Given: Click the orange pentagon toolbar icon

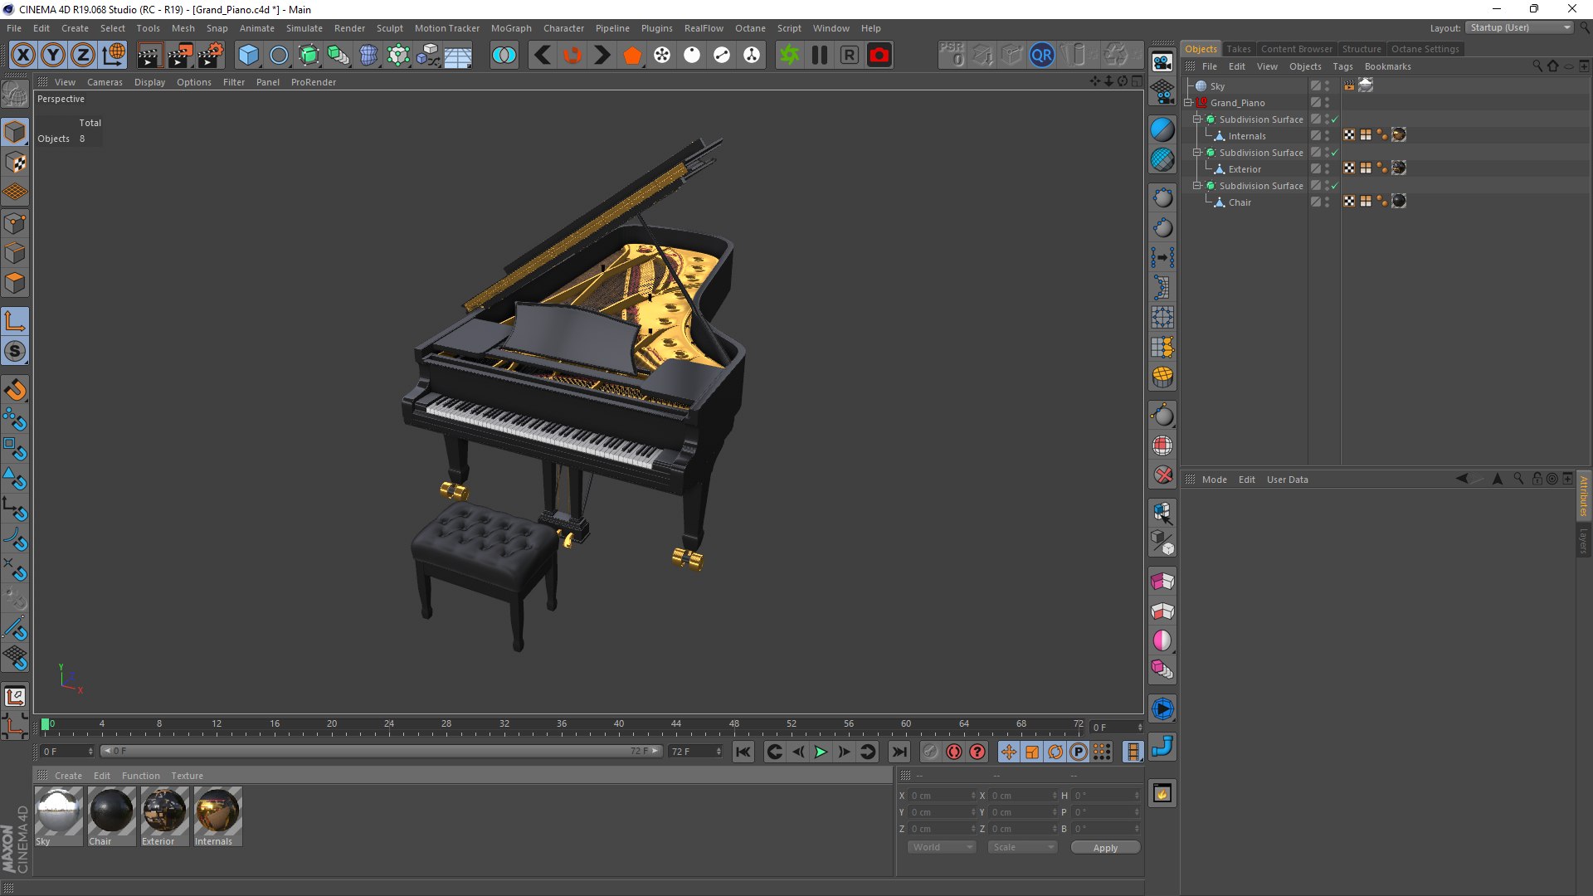Looking at the screenshot, I should (632, 56).
